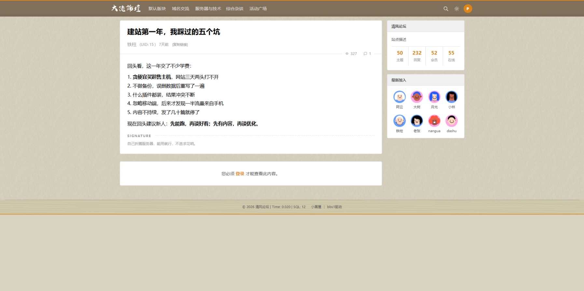
Task: Click bold text 贪便宜买超售主机
Action: 152,77
